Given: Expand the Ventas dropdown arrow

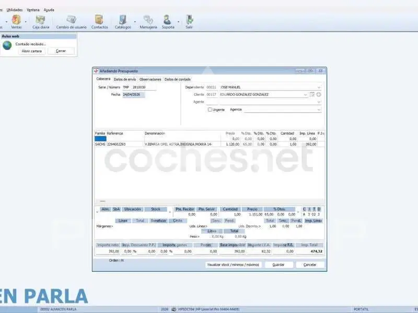Looking at the screenshot, I should click(x=26, y=22).
